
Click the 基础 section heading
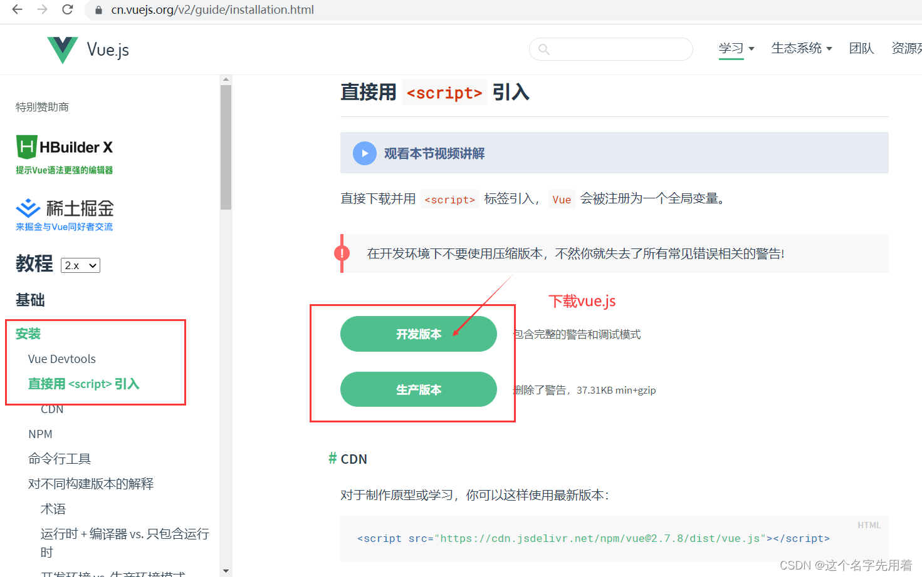(x=30, y=300)
